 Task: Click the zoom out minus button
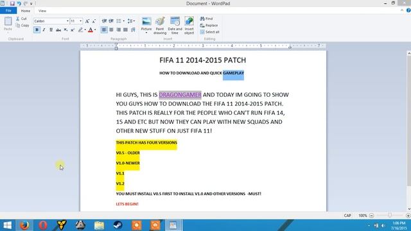point(371,216)
